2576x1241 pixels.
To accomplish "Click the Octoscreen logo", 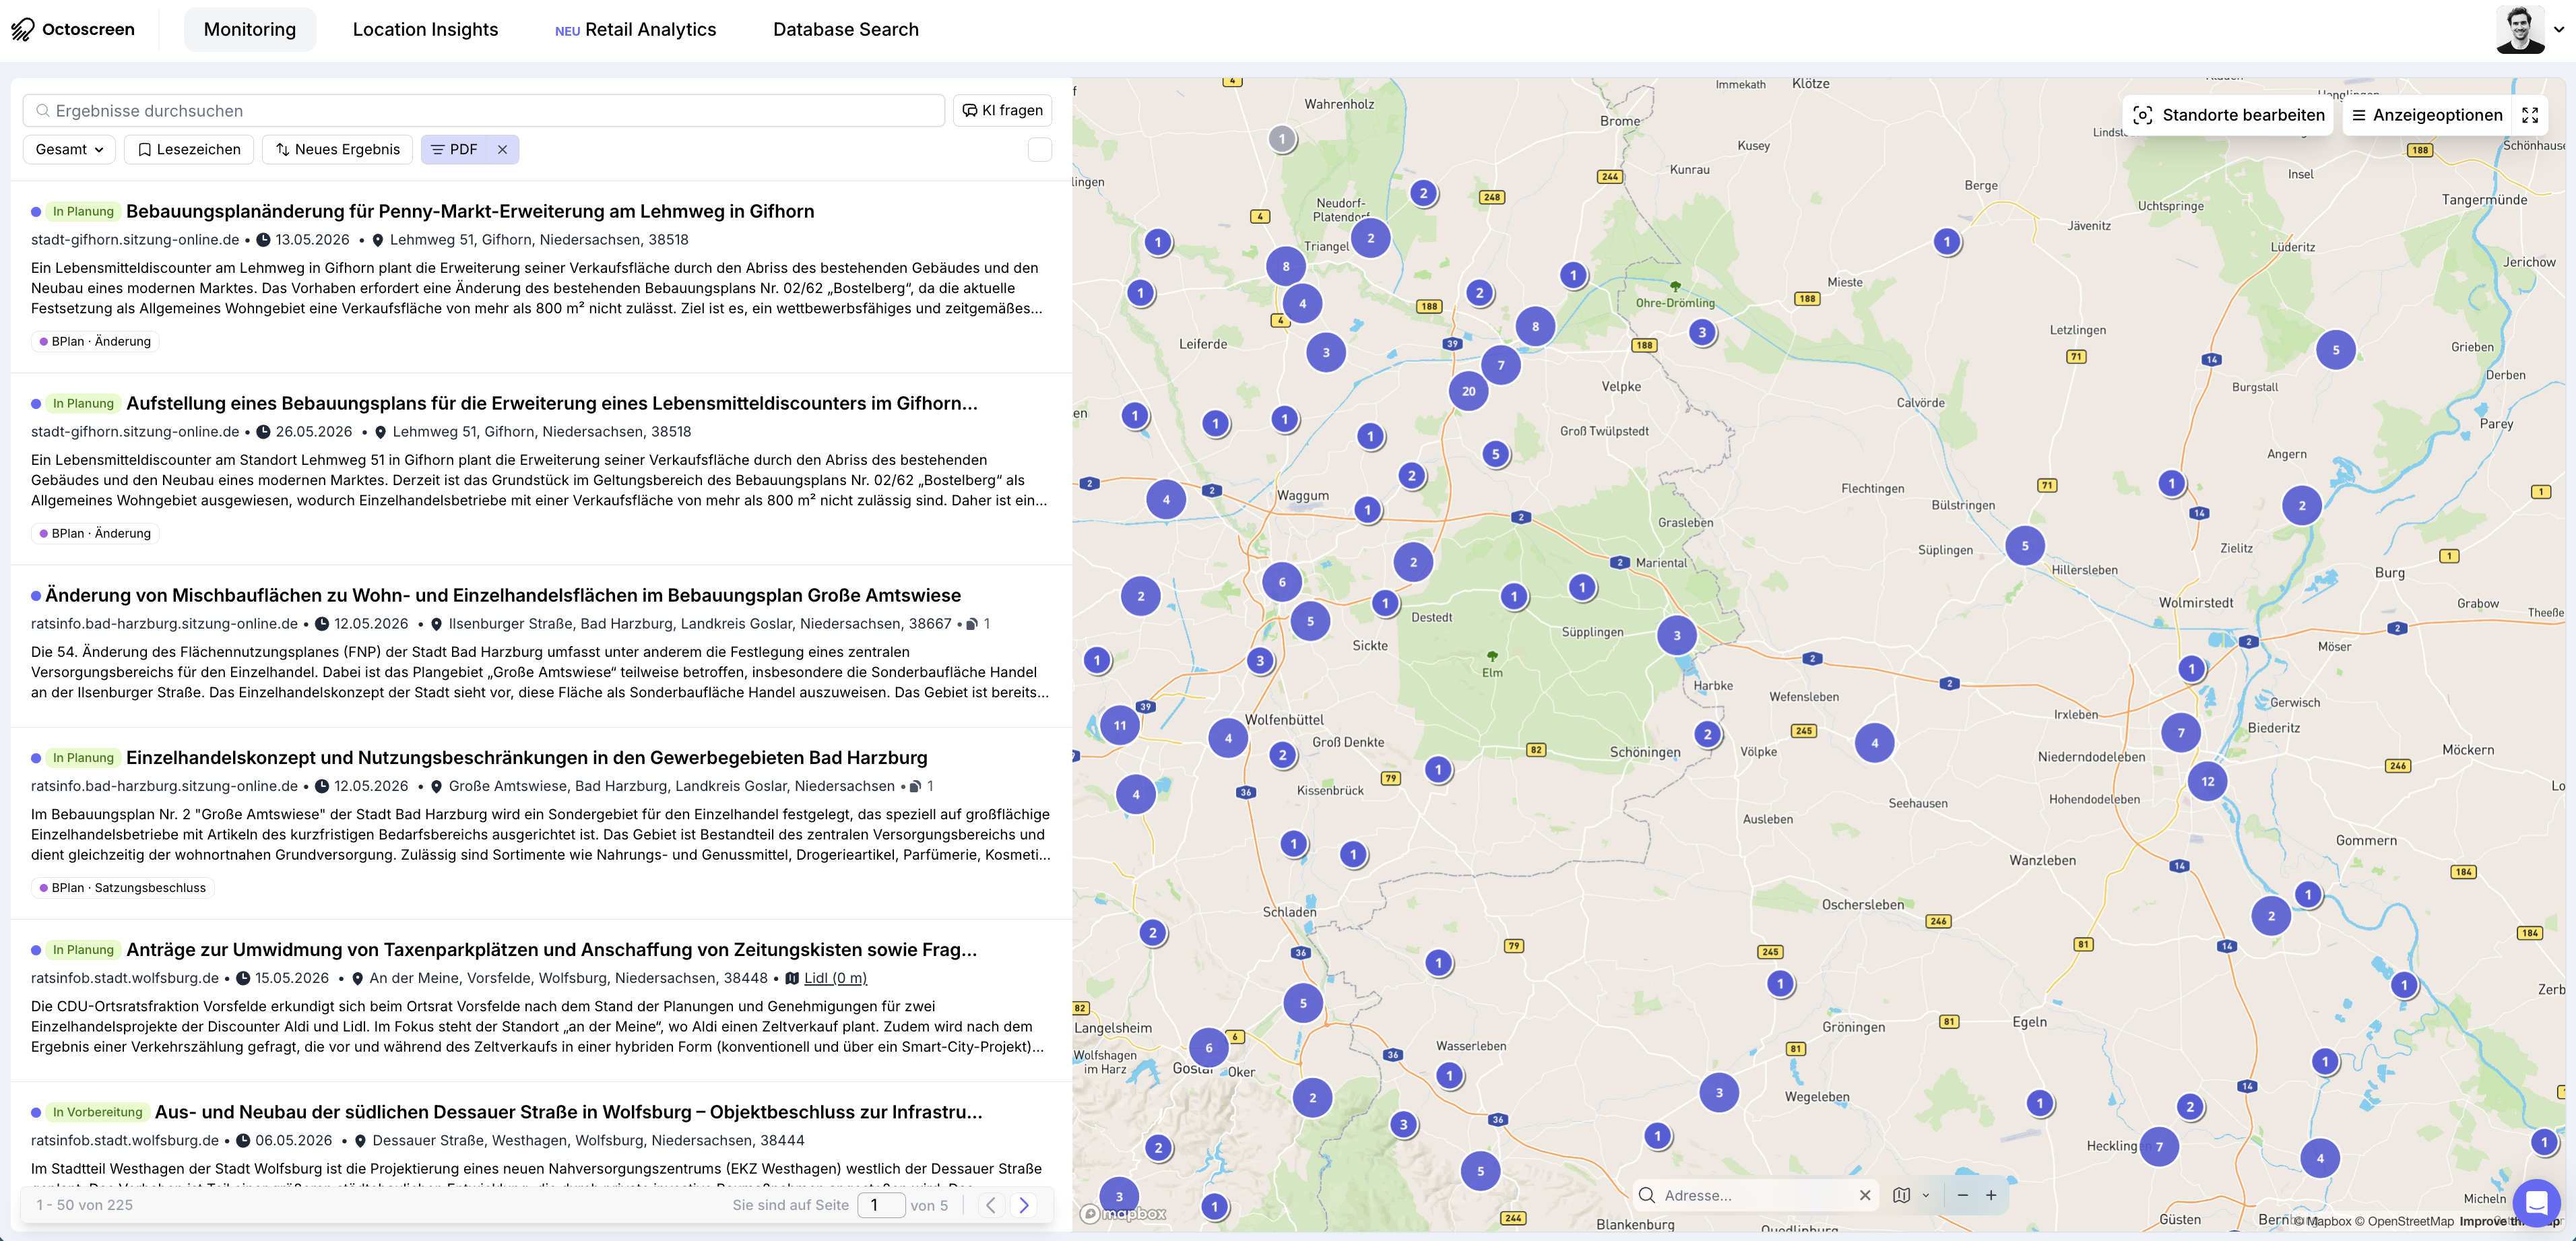I will pos(73,29).
